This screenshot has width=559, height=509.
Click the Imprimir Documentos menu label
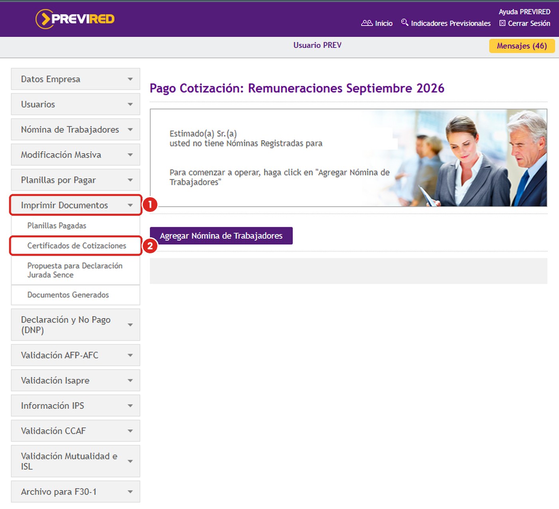click(64, 205)
